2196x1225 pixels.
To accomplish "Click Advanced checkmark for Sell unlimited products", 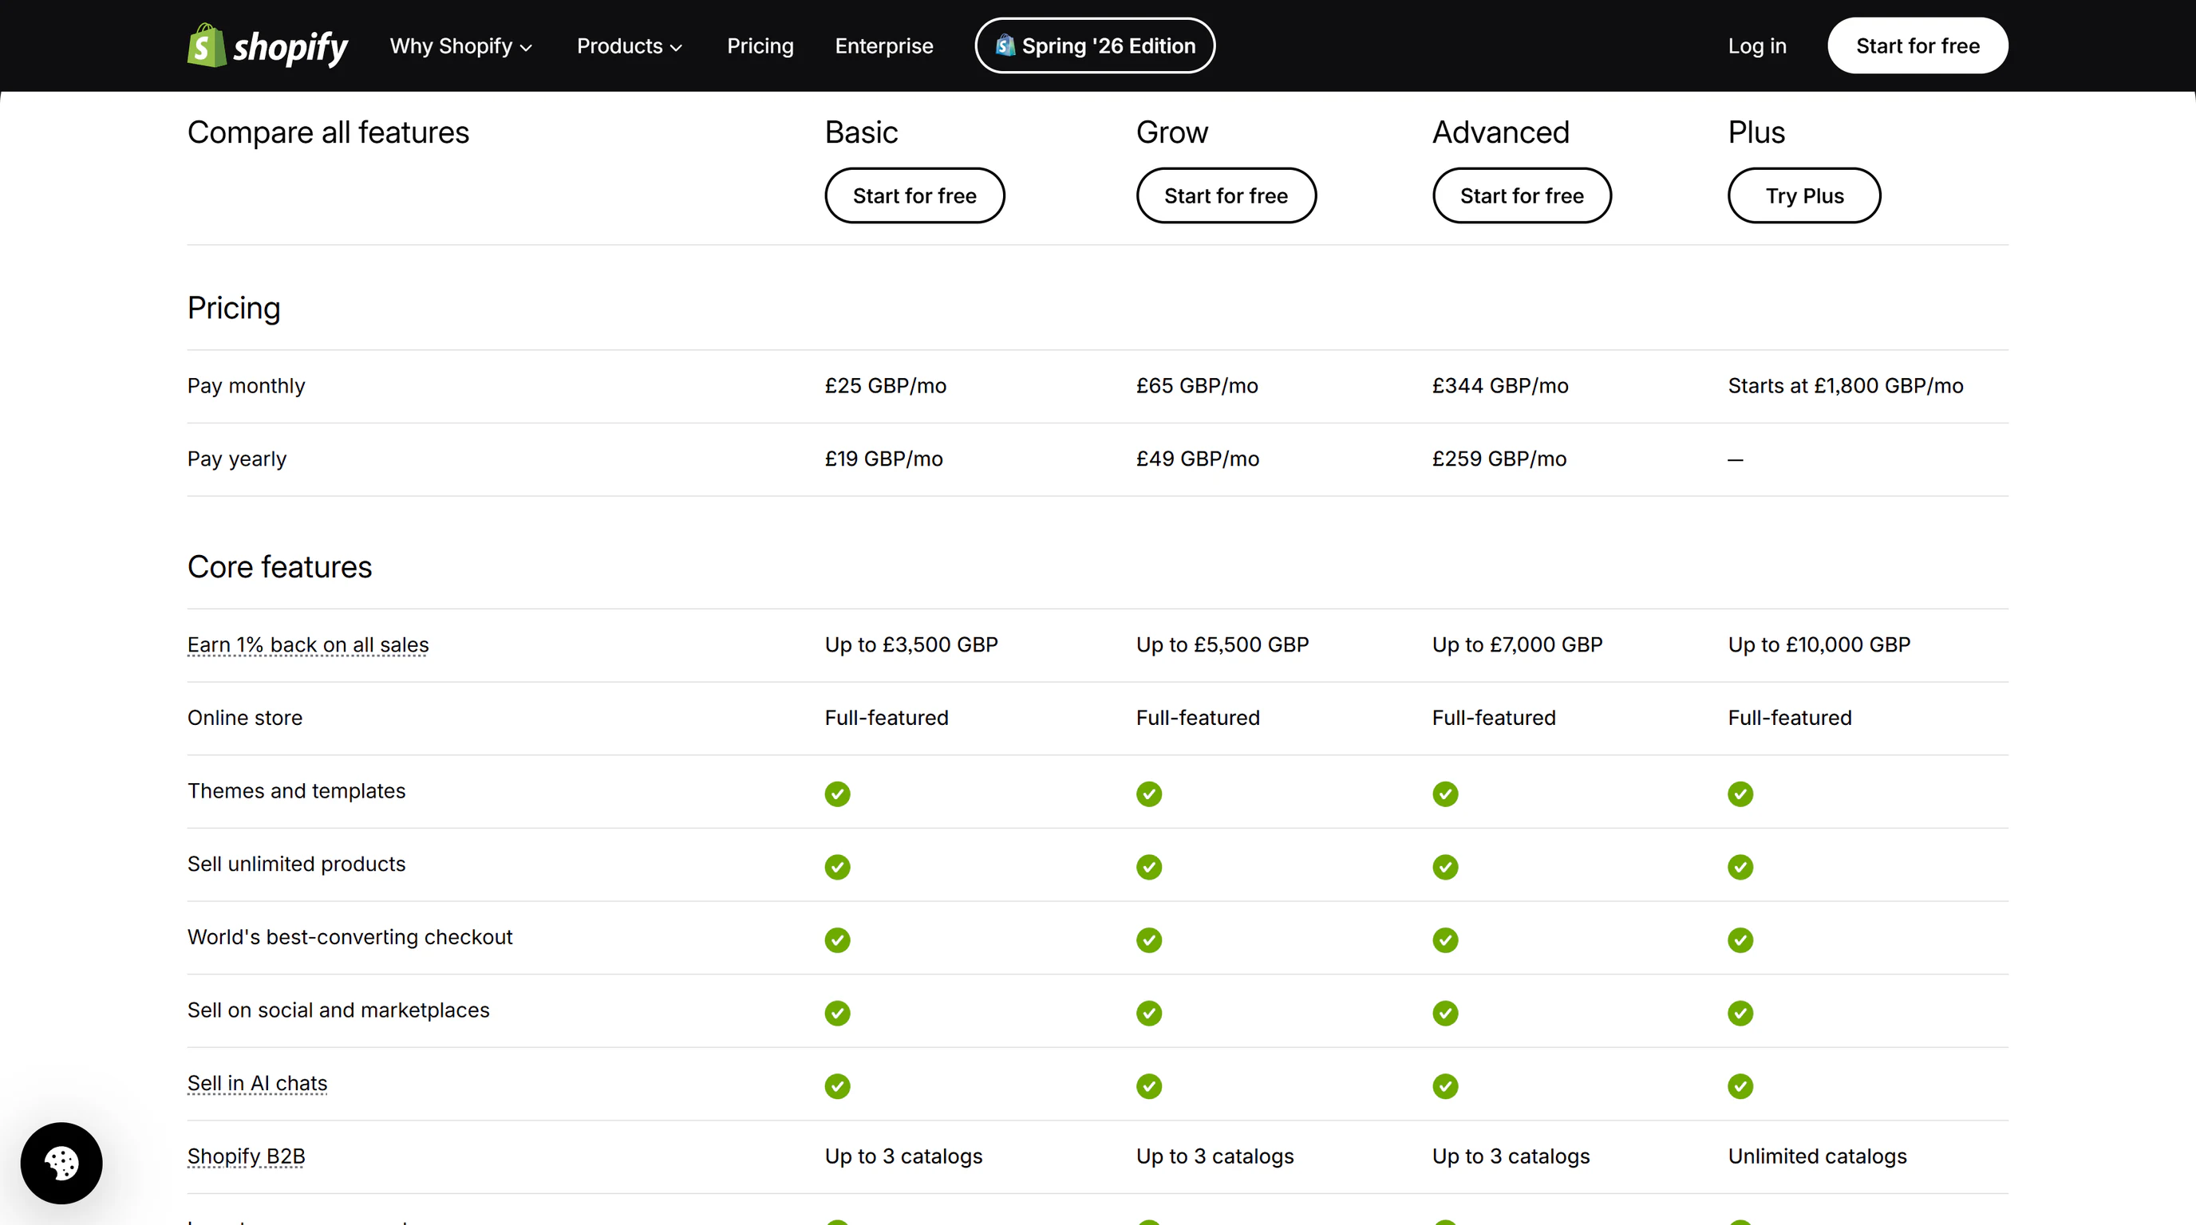I will (1445, 867).
